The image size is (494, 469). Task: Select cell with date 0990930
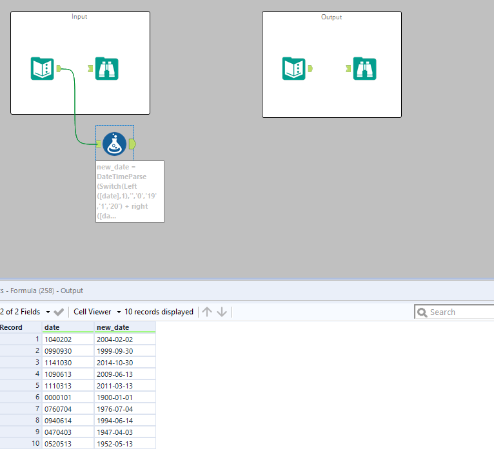pos(68,351)
